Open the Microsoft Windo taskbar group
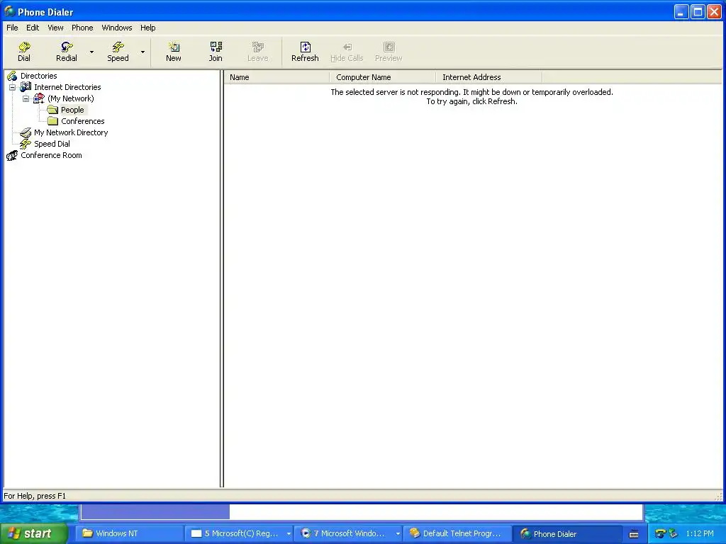The image size is (726, 544). coord(348,533)
